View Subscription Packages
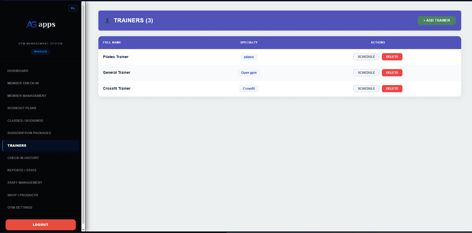Screen dimensions: 472x233 click(x=29, y=133)
